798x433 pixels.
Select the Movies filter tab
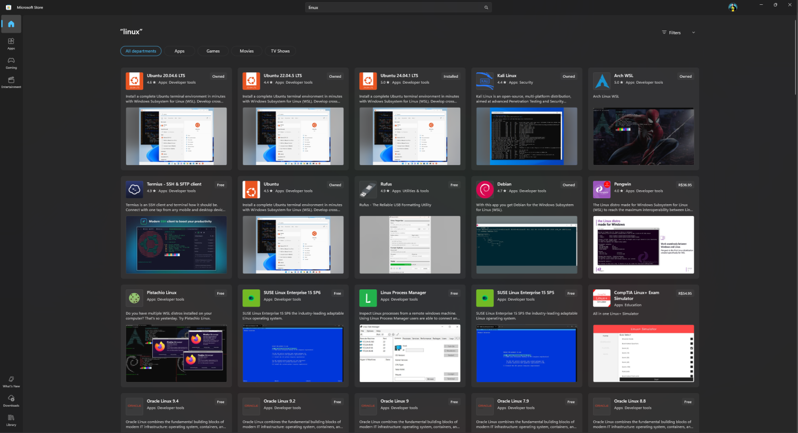click(x=247, y=51)
